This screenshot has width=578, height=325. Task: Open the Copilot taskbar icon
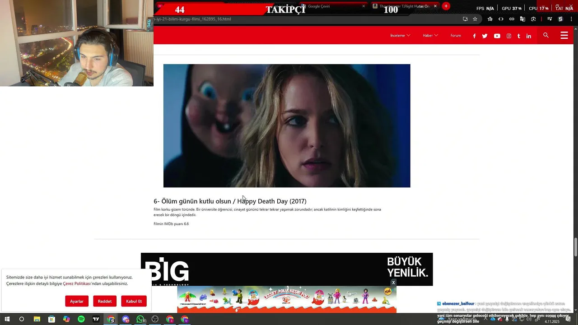click(66, 319)
